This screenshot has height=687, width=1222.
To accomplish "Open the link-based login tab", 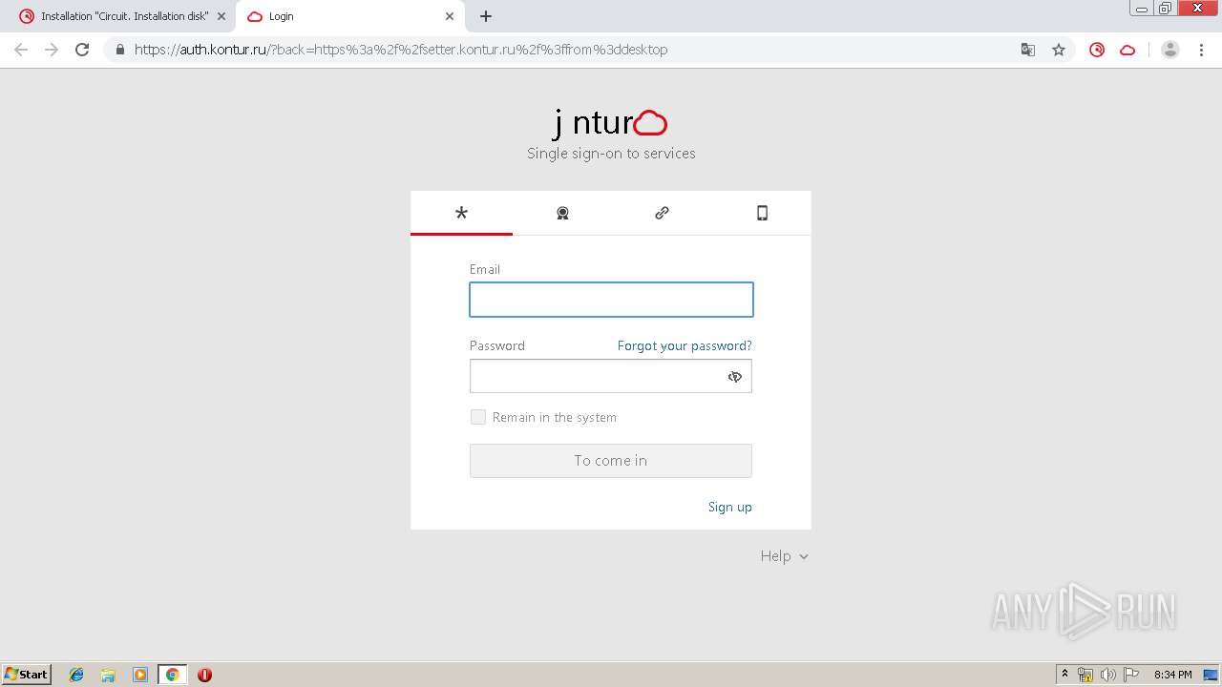I will point(662,213).
